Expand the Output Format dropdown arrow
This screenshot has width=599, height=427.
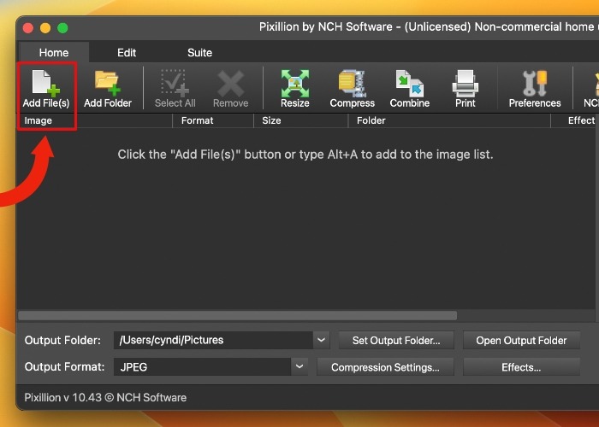[299, 366]
